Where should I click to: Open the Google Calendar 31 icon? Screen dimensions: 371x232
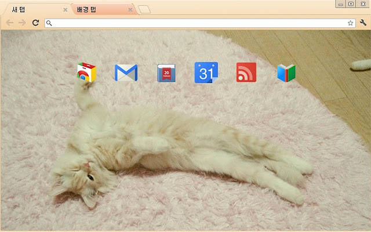tap(206, 72)
